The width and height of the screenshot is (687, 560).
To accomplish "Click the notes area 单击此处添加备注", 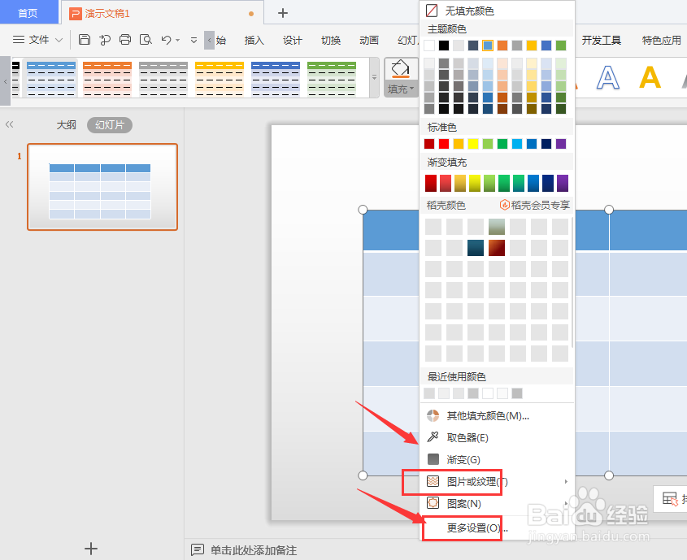I will click(x=254, y=550).
